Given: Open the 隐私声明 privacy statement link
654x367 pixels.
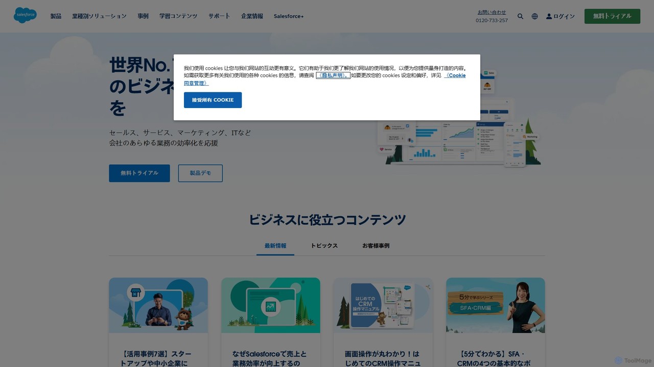Looking at the screenshot, I should [x=333, y=75].
